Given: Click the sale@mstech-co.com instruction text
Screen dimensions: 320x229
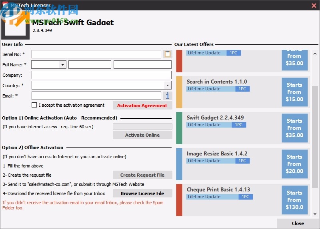Looking at the screenshot, I should click(x=74, y=184).
